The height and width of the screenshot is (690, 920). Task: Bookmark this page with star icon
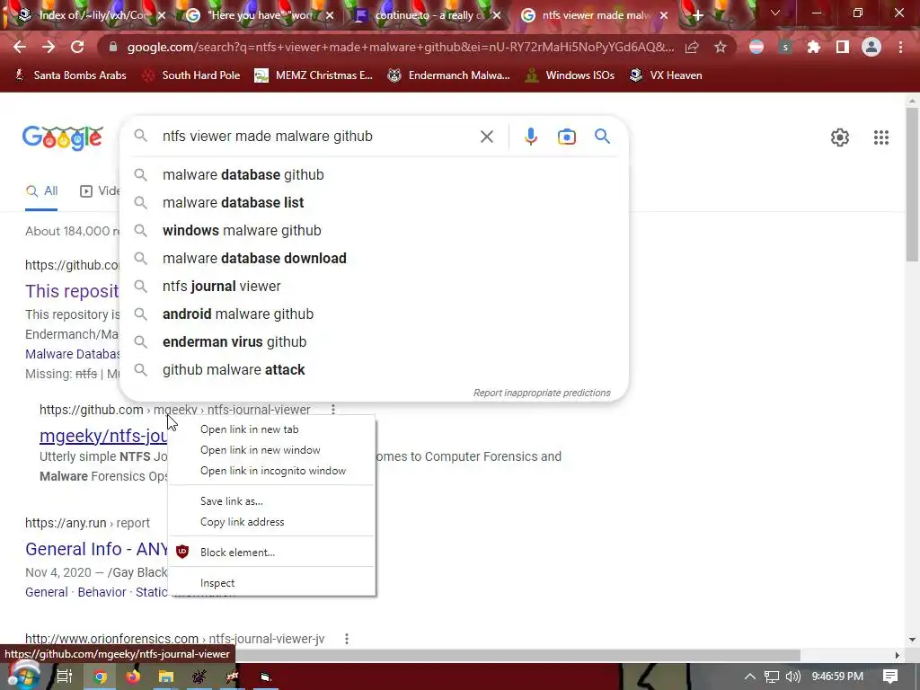[721, 47]
